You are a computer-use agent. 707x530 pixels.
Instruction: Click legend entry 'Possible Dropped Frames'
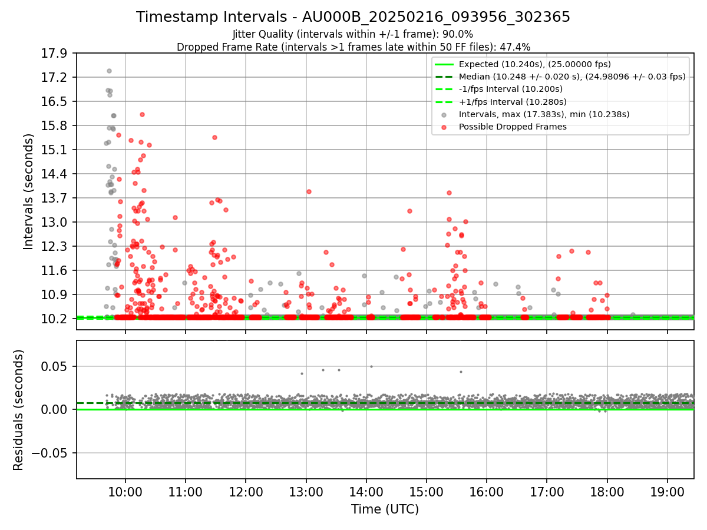coord(513,127)
